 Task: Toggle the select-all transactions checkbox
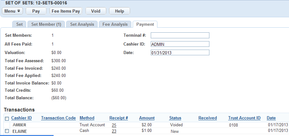(x=7, y=118)
